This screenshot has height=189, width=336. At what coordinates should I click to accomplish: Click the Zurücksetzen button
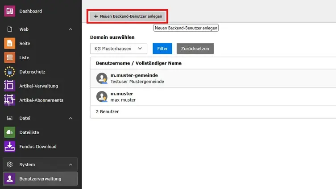pyautogui.click(x=195, y=48)
